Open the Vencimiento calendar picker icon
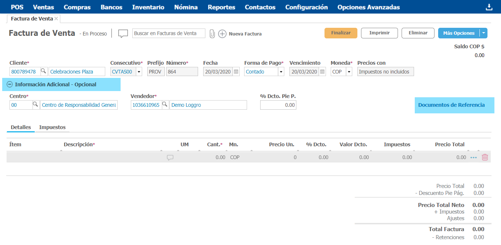Viewport: 501px width, 245px height. click(x=322, y=72)
